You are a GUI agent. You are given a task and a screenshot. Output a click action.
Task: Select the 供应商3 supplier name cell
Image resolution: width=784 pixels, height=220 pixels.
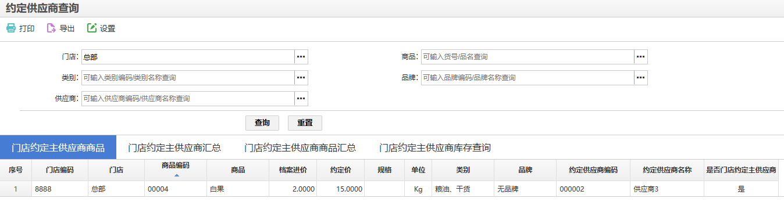click(667, 189)
